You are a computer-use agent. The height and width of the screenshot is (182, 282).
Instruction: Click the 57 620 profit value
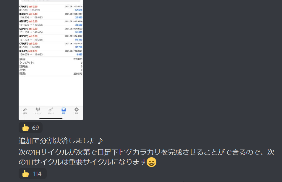click(x=79, y=10)
